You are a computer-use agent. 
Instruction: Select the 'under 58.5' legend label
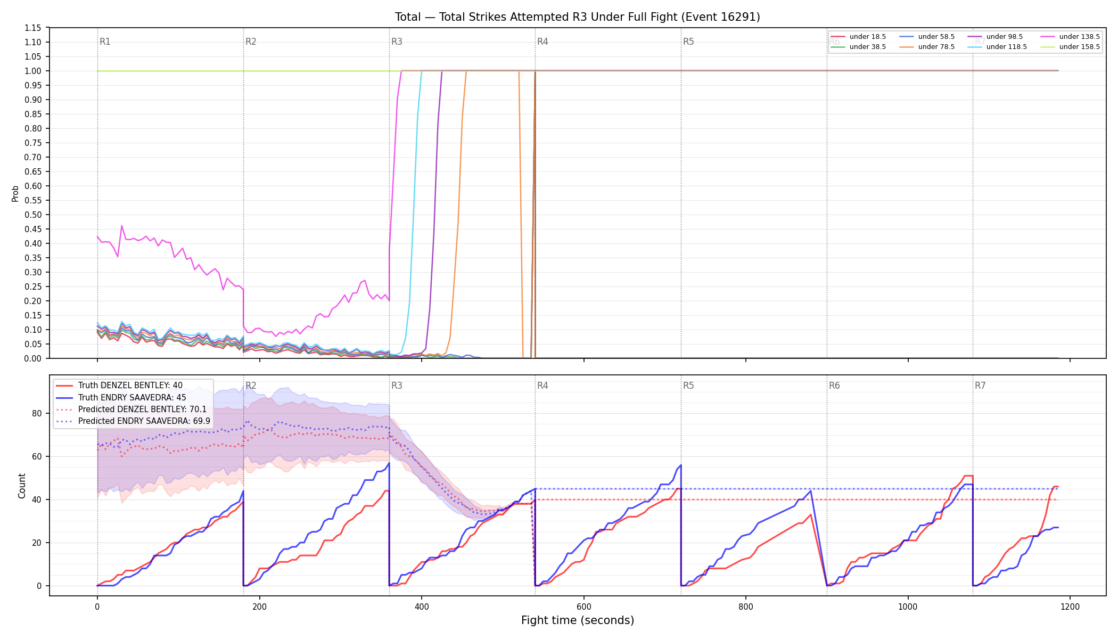tap(936, 37)
